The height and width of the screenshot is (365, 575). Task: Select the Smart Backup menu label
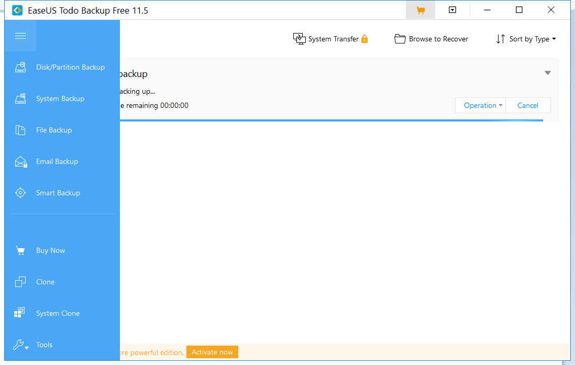(58, 193)
